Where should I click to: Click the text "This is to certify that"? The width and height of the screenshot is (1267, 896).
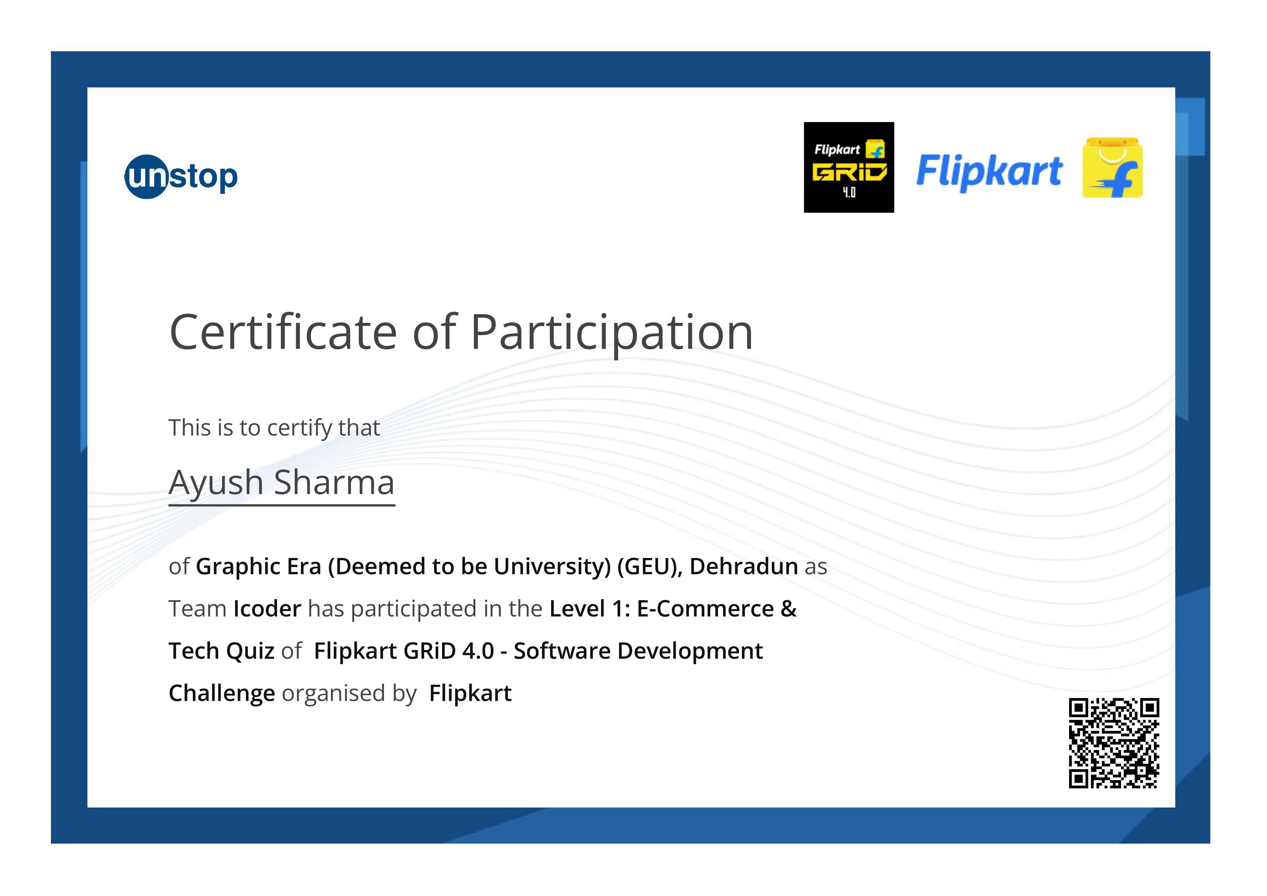click(x=274, y=428)
